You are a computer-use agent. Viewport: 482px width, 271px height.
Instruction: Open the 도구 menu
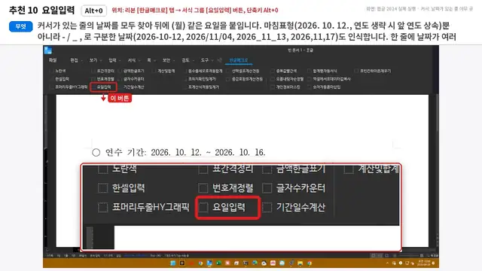(x=204, y=60)
